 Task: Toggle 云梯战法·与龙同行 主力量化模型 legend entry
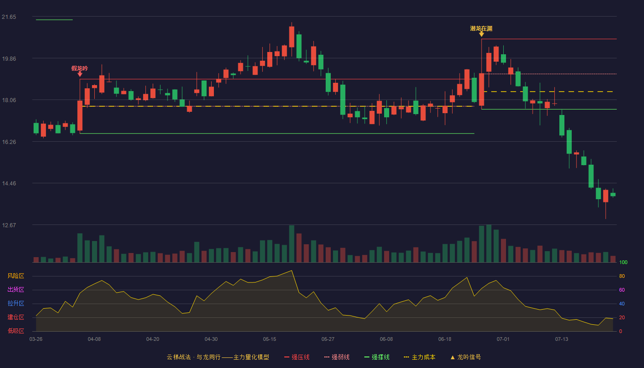coord(218,357)
